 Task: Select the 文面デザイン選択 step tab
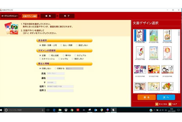pyautogui.click(x=30, y=16)
